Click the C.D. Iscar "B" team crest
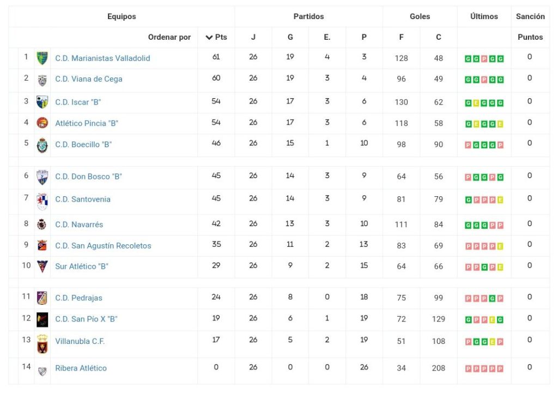The width and height of the screenshot is (558, 393). click(x=42, y=102)
